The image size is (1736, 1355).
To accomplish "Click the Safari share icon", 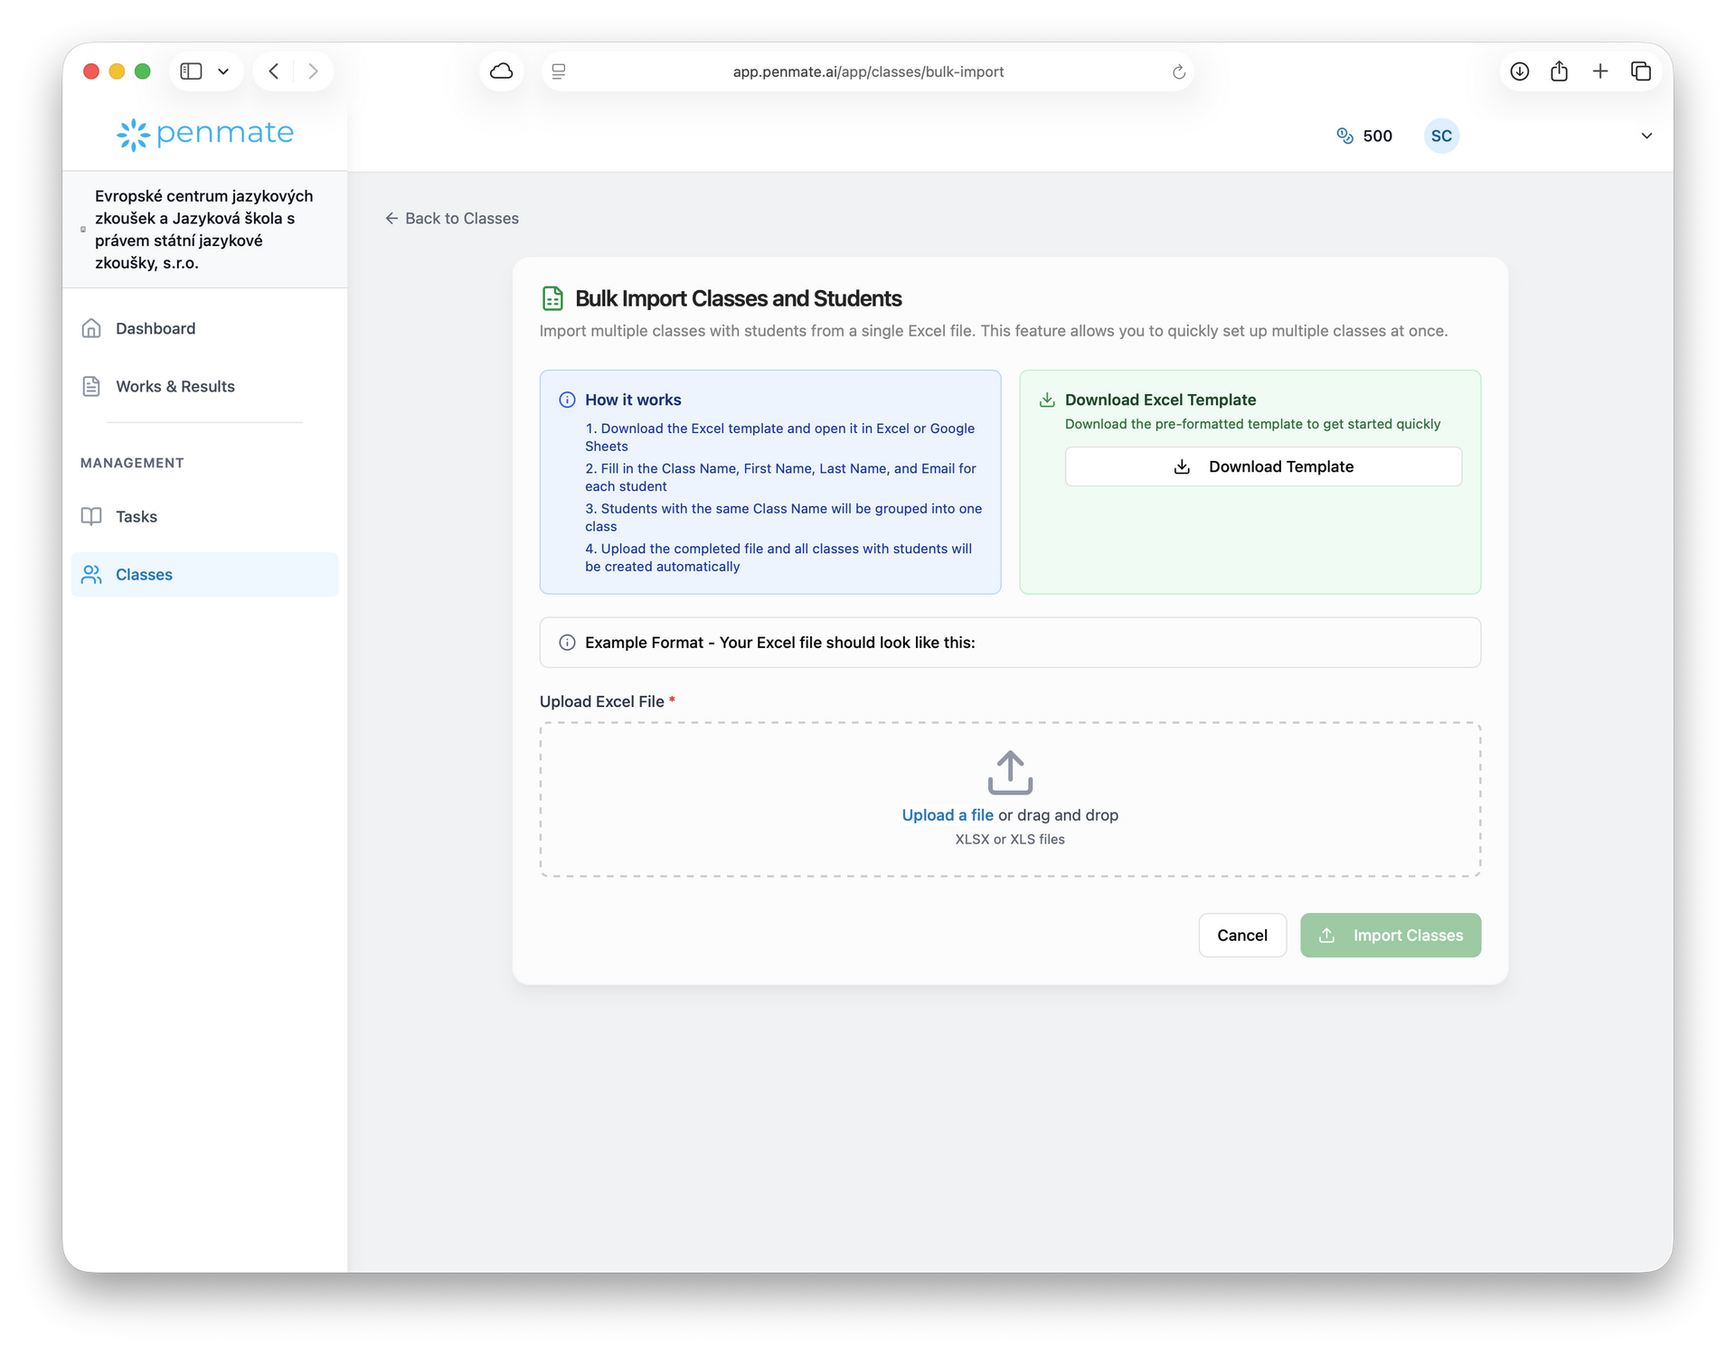I will [x=1559, y=71].
